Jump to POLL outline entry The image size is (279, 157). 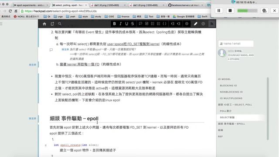226,111
